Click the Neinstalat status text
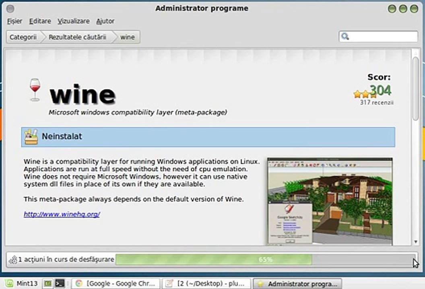425x289 pixels. (x=62, y=136)
